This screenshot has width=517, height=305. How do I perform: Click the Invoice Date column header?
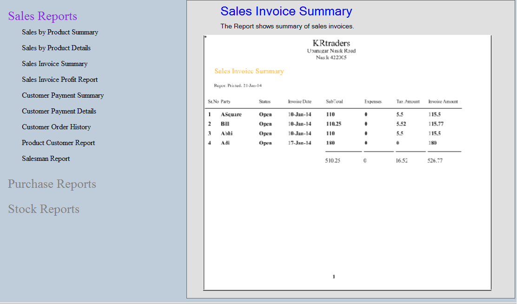[x=299, y=101]
